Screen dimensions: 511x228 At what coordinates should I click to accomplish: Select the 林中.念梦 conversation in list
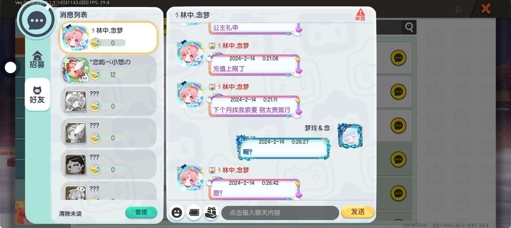click(x=108, y=37)
